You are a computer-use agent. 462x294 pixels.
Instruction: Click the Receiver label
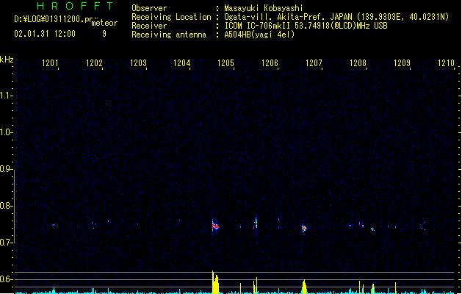tap(149, 26)
